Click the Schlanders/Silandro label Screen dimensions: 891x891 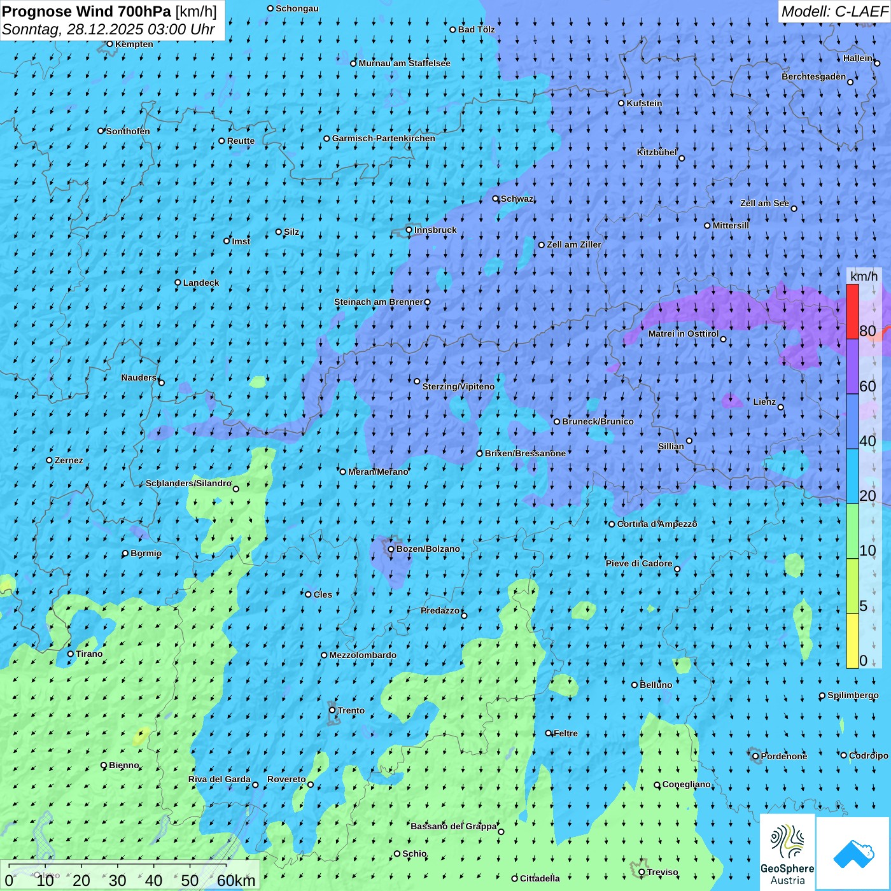pos(189,483)
